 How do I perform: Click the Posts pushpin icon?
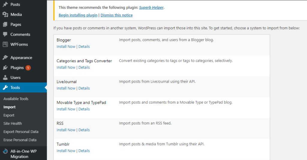5,4
